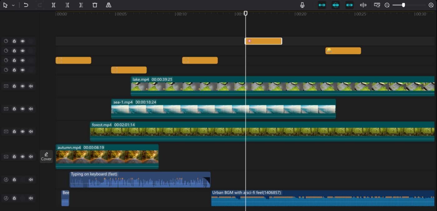This screenshot has width=437, height=211.
Task: Click the Split clip tool icon
Action: (54, 5)
